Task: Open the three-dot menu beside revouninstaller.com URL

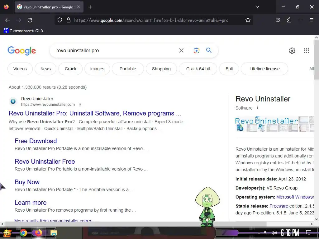Action: pos(80,105)
